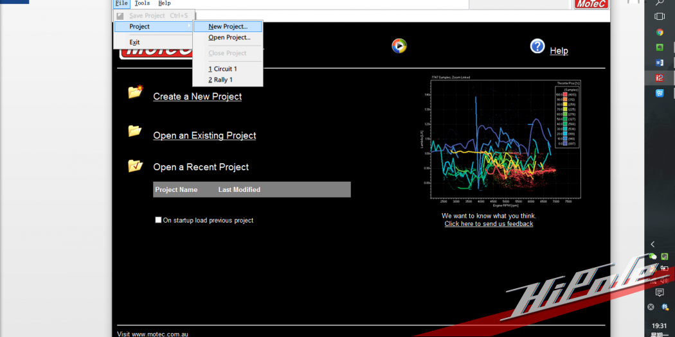The width and height of the screenshot is (675, 337).
Task: Click the new project folder icon
Action: [135, 92]
